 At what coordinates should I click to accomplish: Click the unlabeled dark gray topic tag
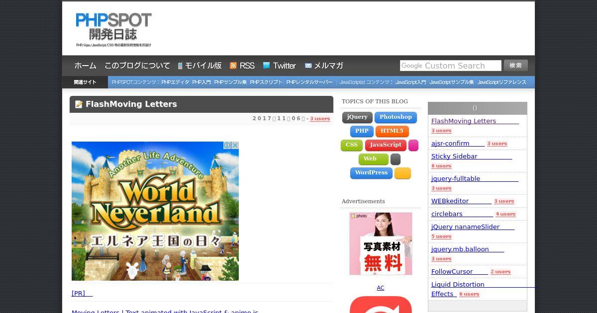coord(396,159)
